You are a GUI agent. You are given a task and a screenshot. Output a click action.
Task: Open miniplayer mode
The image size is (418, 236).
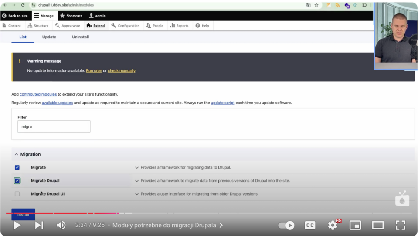tap(355, 225)
